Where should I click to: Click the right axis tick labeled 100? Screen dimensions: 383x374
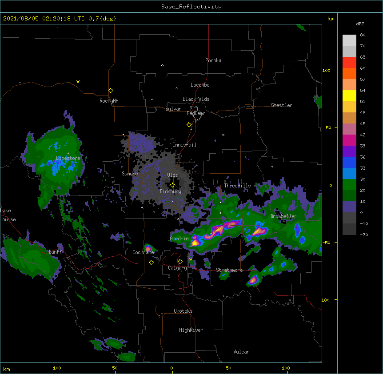tap(326, 70)
